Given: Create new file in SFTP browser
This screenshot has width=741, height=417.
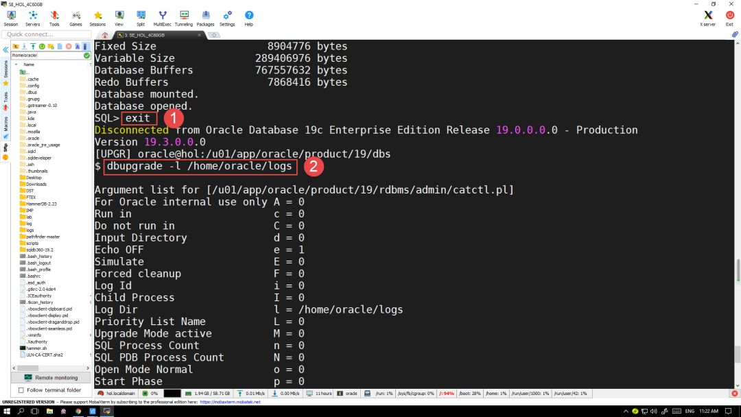Looking at the screenshot, I should 60,46.
